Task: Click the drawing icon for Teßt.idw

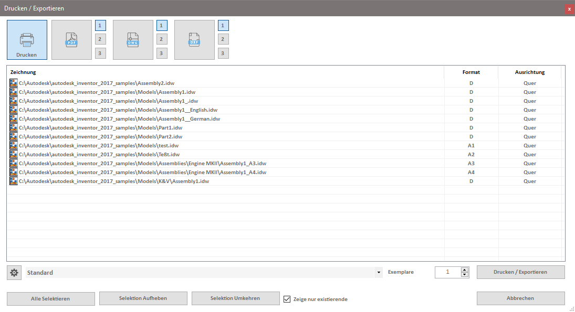Action: (13, 154)
